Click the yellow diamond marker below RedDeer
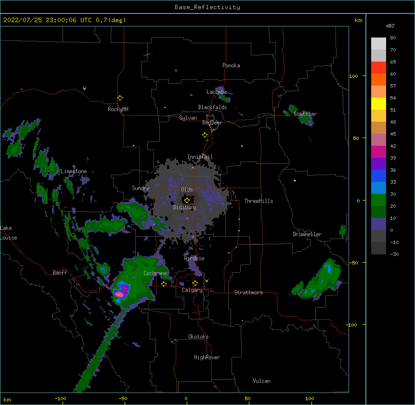This screenshot has width=415, height=405. [x=205, y=135]
